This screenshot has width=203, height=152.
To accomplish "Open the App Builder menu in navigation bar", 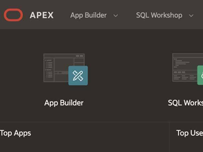I will [x=88, y=15].
